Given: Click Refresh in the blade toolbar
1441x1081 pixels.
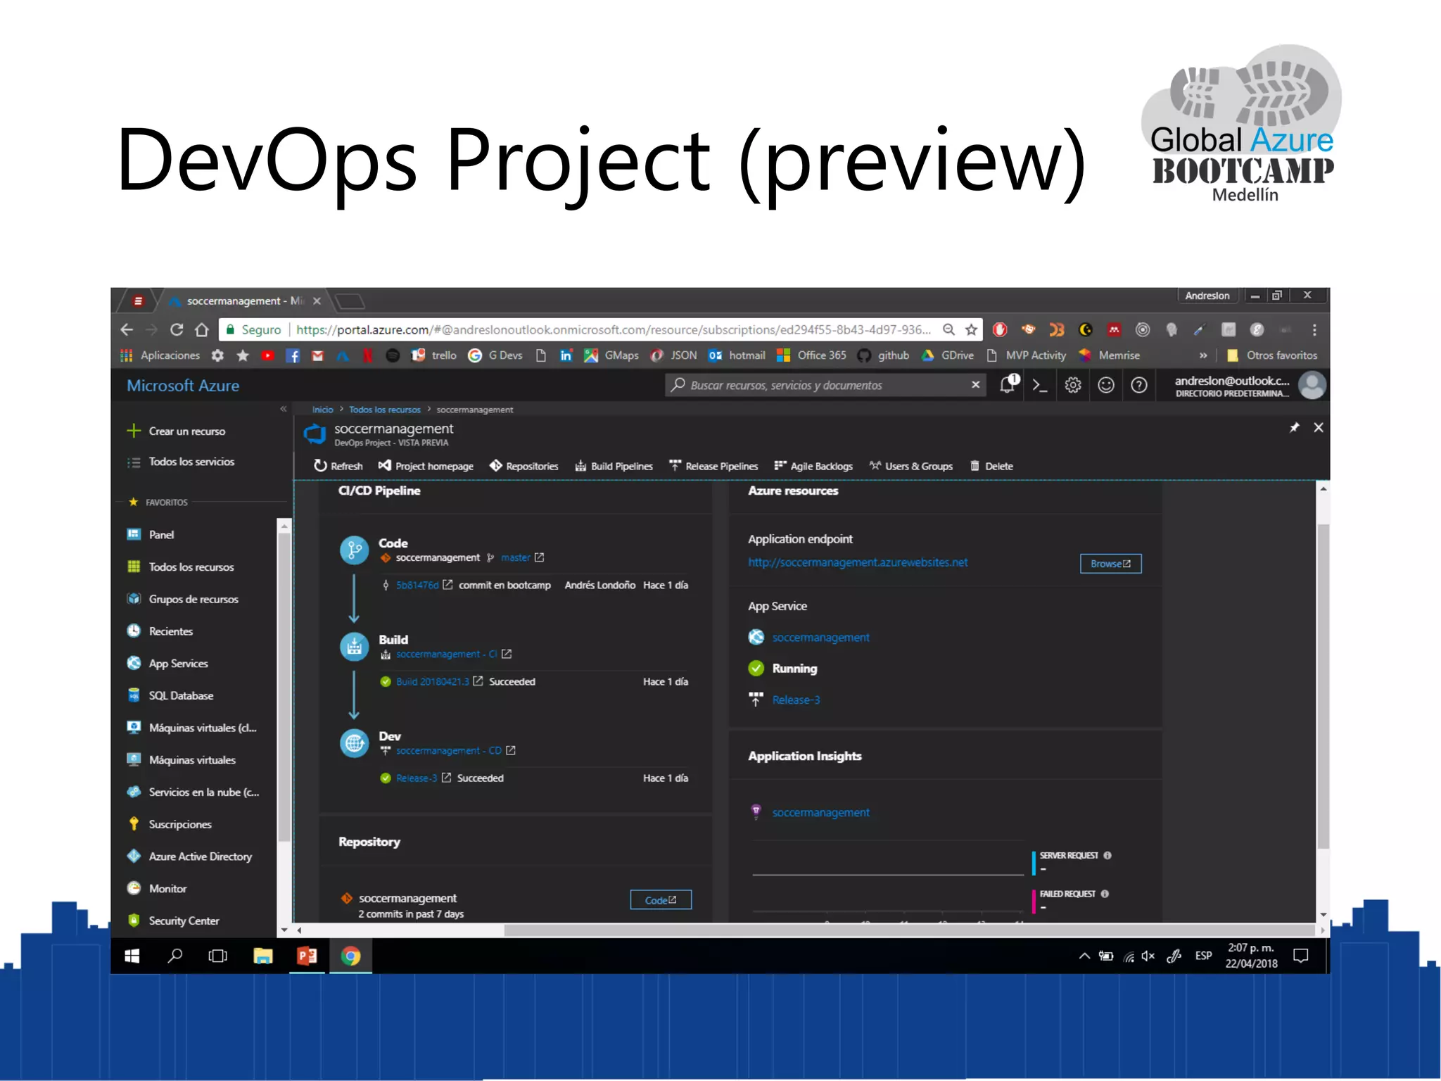Looking at the screenshot, I should tap(338, 466).
